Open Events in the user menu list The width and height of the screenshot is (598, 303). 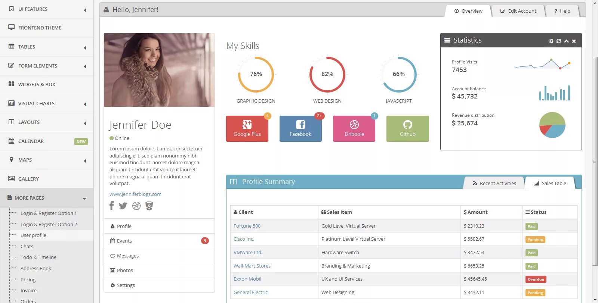coord(159,241)
